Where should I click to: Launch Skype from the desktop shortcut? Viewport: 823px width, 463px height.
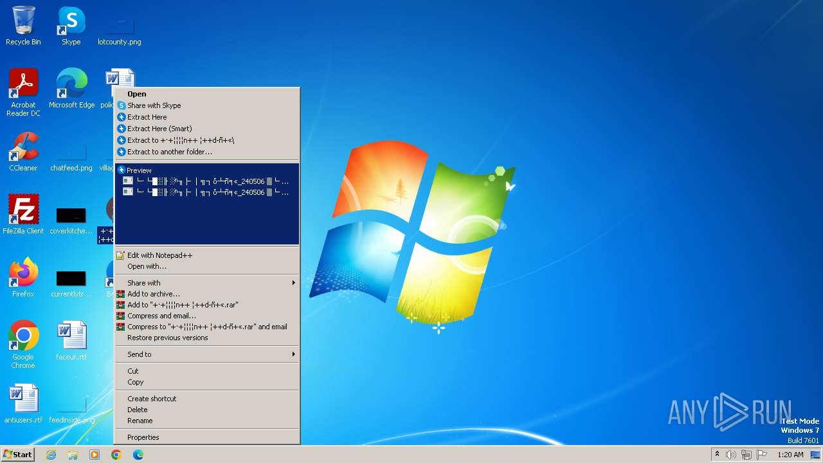(x=71, y=26)
